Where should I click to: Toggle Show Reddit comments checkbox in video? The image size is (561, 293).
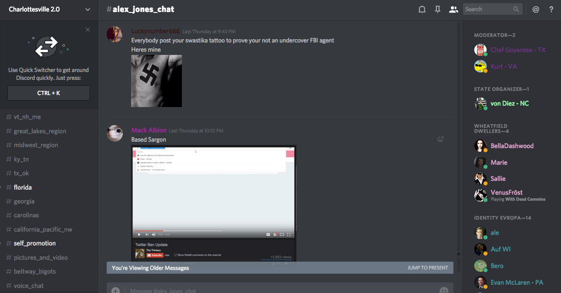(x=175, y=255)
